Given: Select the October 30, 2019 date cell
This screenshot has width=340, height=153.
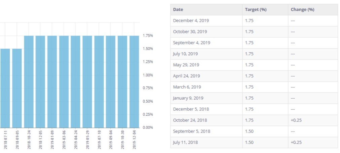Looking at the screenshot, I should point(190,32).
